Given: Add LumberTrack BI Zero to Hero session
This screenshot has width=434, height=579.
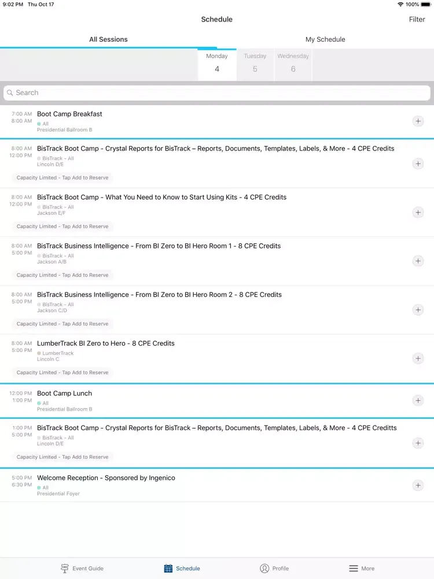Looking at the screenshot, I should coord(418,358).
